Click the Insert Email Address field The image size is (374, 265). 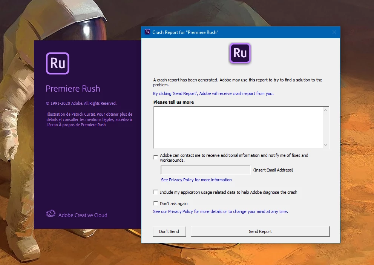[x=205, y=170]
